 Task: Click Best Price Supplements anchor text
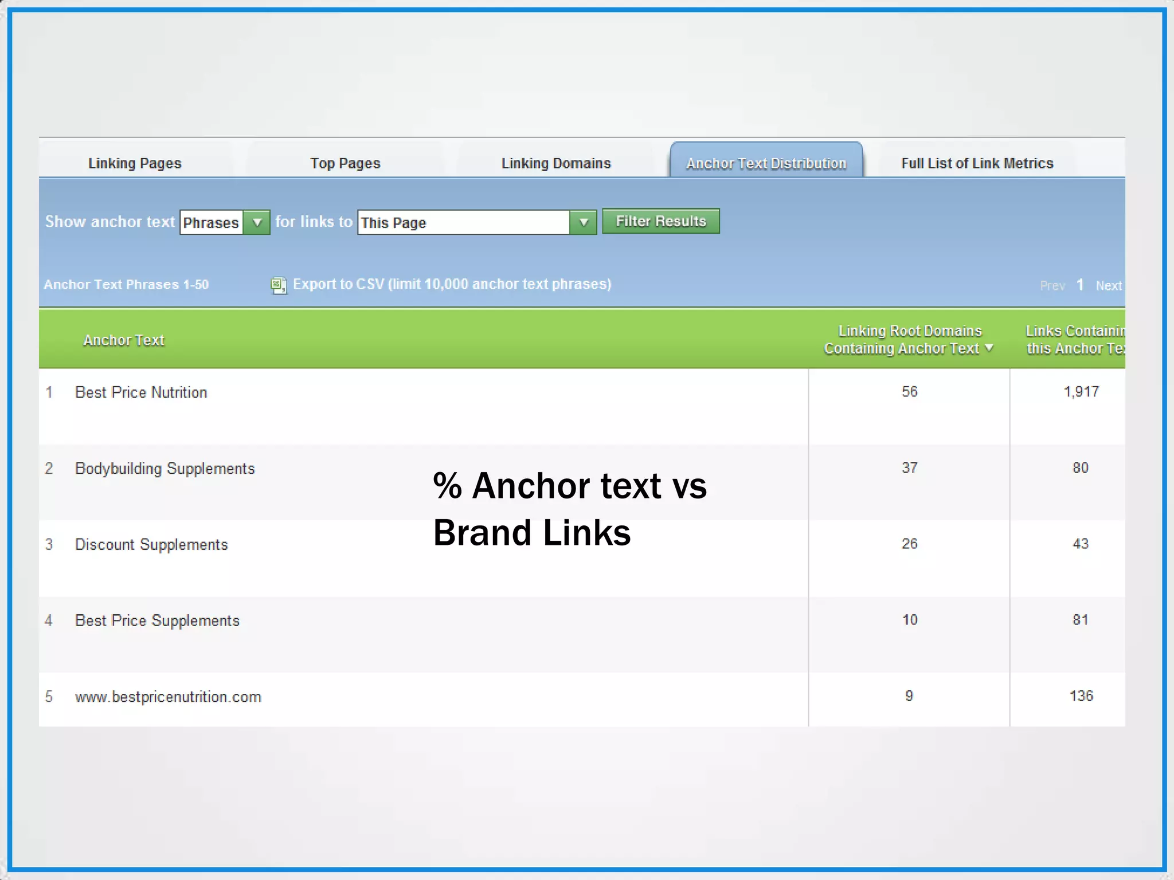(157, 620)
